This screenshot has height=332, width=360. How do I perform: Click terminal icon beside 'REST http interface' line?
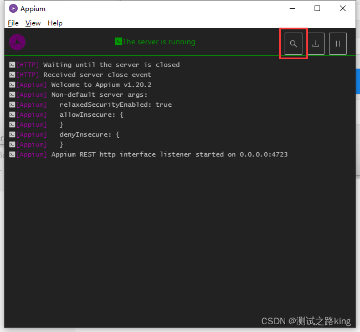click(12, 154)
